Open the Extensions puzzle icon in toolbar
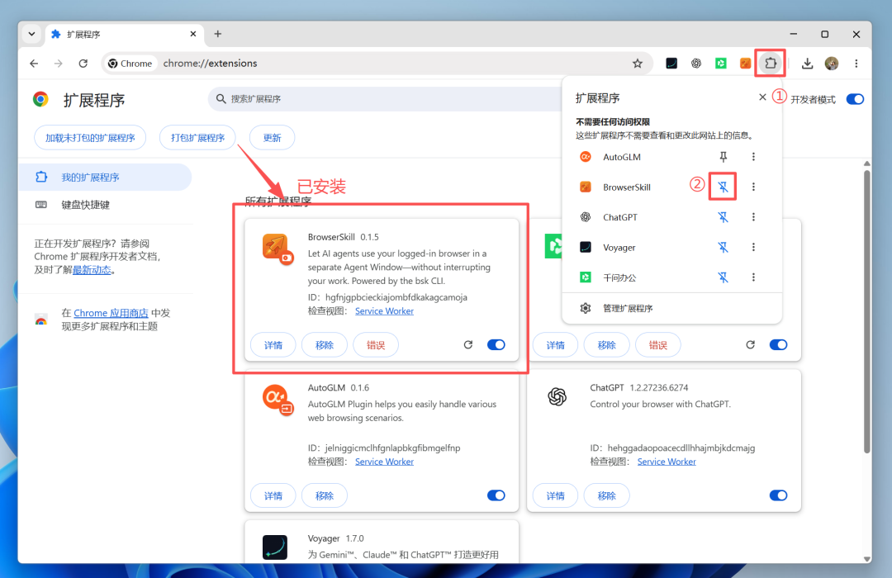Screen dimensions: 892x578 [x=771, y=63]
